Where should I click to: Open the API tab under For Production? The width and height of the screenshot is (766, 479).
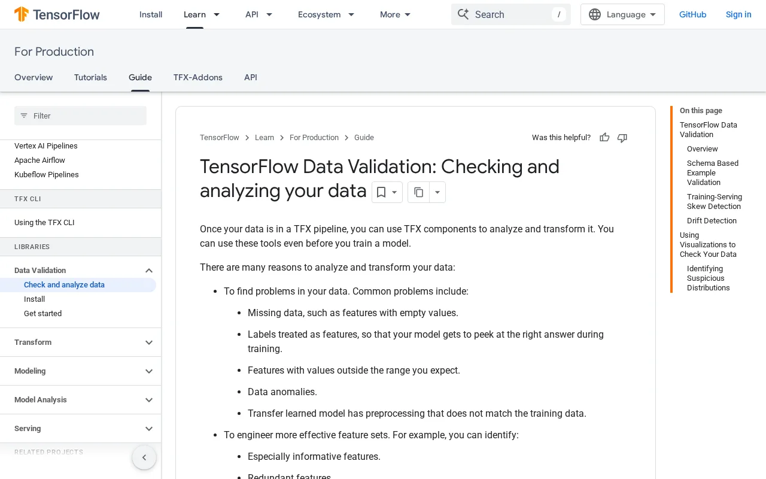tap(251, 77)
